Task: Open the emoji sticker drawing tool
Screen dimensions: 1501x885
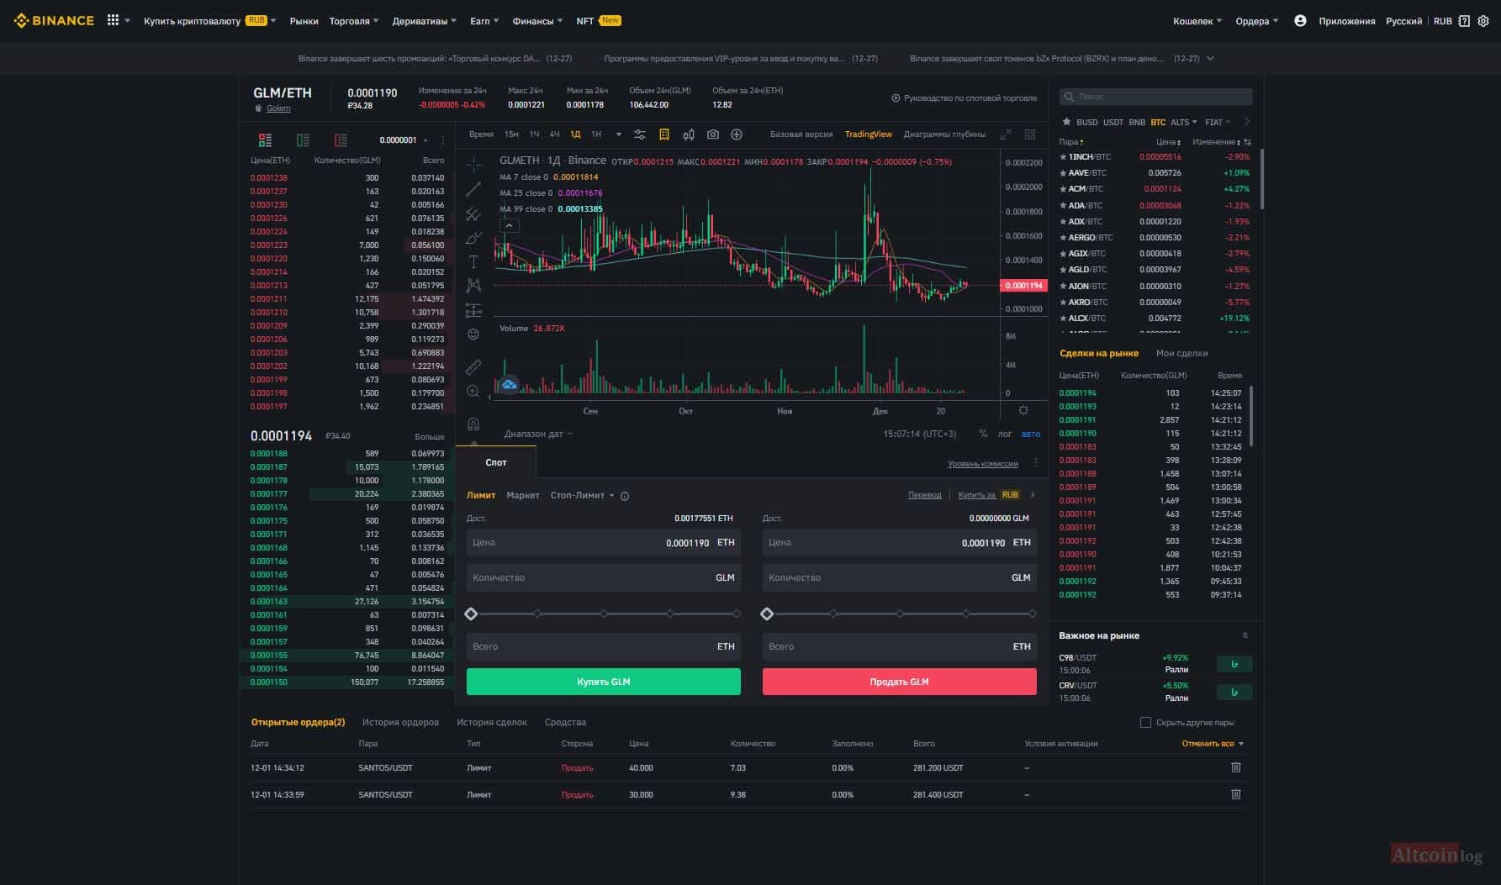Action: tap(473, 335)
